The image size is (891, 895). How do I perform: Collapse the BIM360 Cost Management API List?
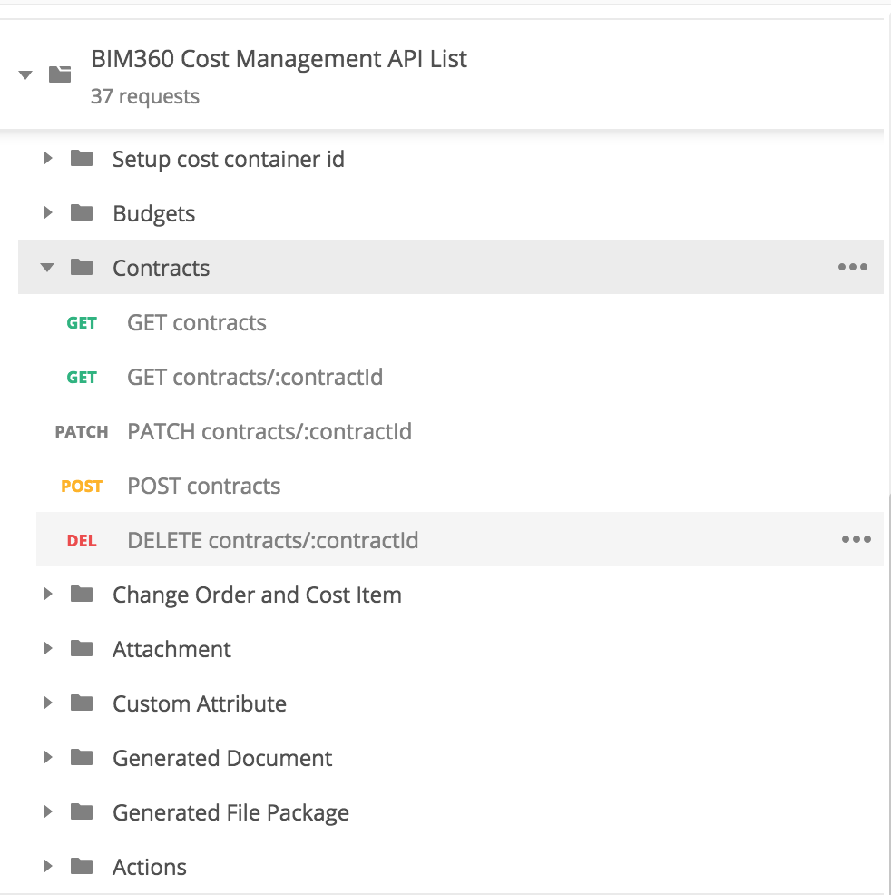click(x=25, y=74)
